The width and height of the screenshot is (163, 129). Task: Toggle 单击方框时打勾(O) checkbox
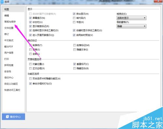[x=30, y=84]
